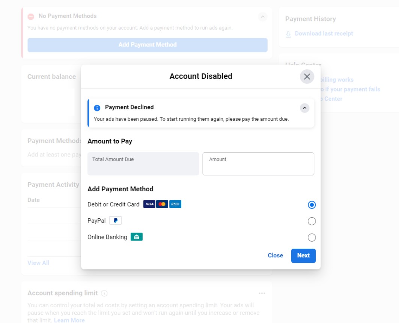Screen dimensions: 399x323
Task: Click the account spending limit info icon
Action: tap(104, 293)
